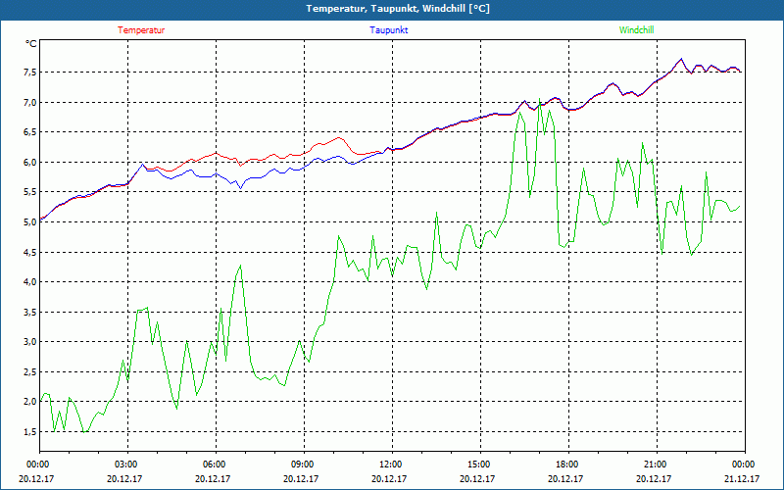This screenshot has width=784, height=490.
Task: Click the 3,0 y-axis value
Action: [x=30, y=342]
